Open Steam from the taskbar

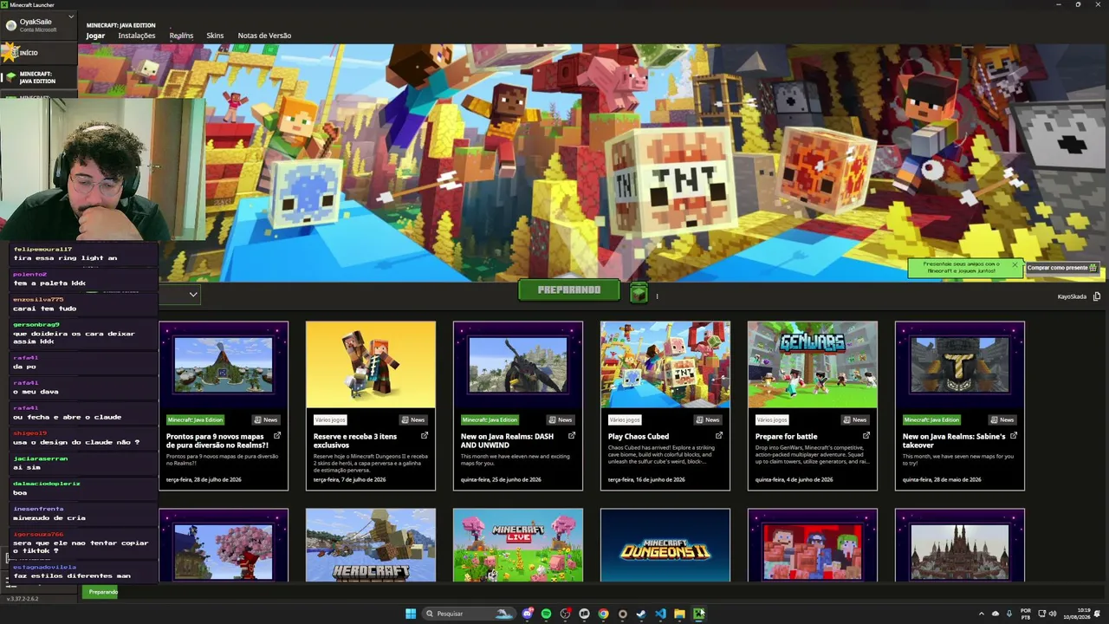coord(642,614)
